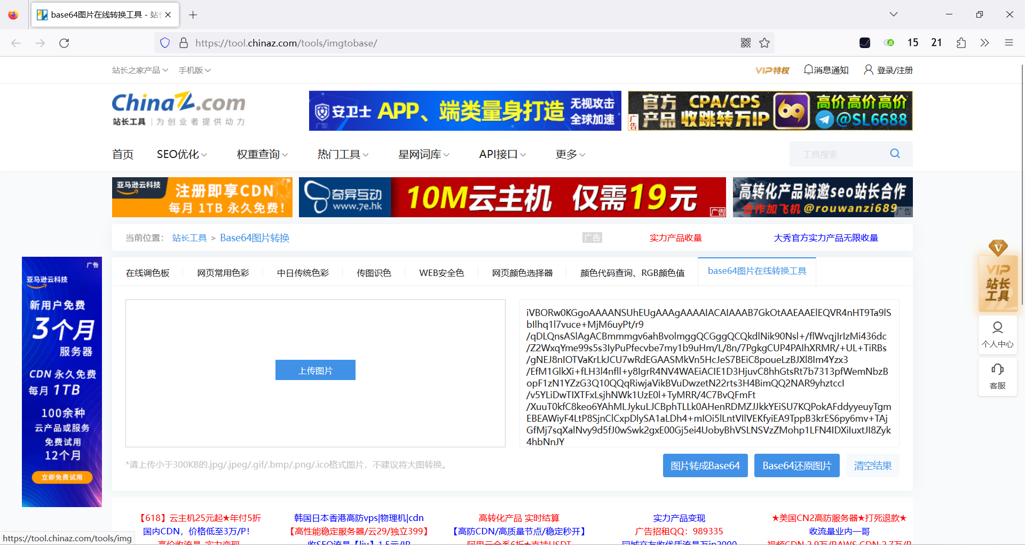Viewport: 1025px width, 545px height.
Task: Expand the 站长之家产品 dropdown
Action: [x=139, y=70]
